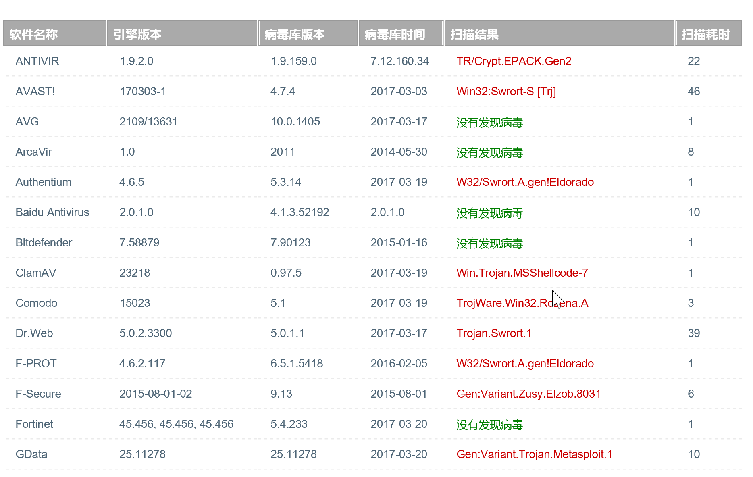
Task: Click engine version 2109/13631
Action: [x=148, y=122]
